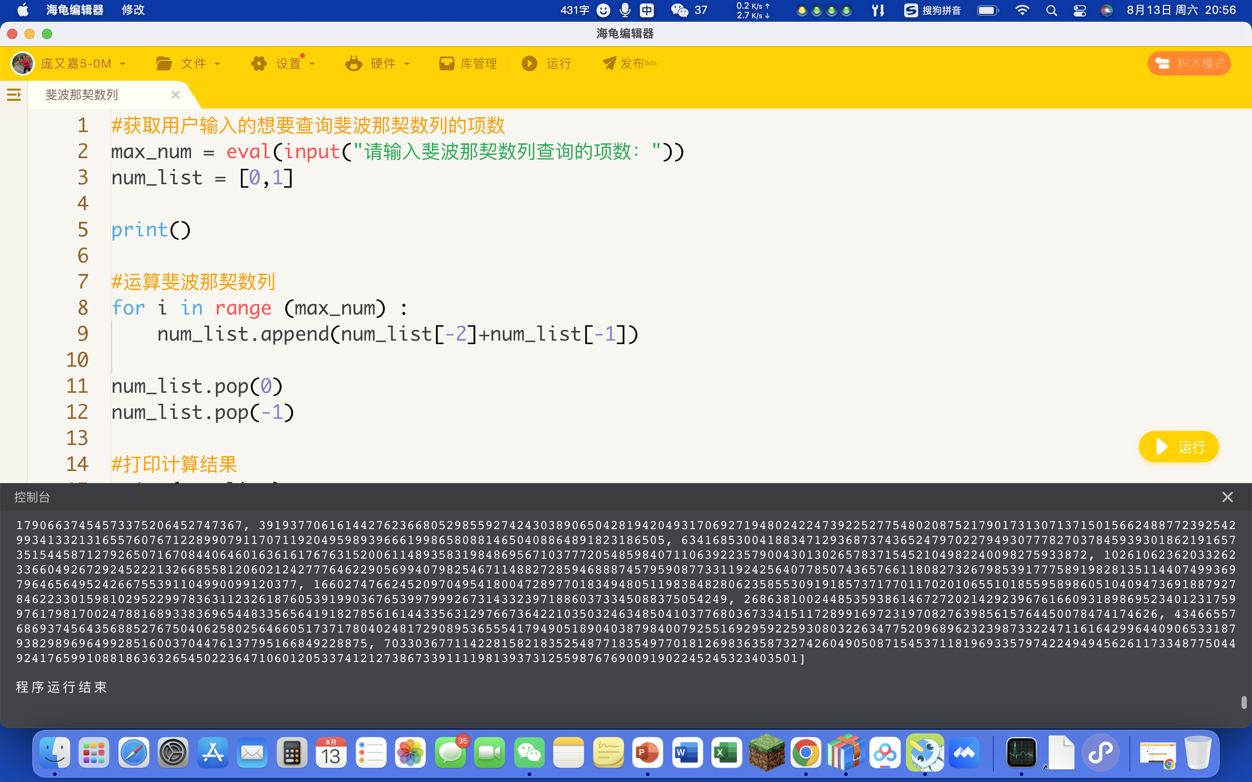Screen dimensions: 1252x782
Task: Open the Apple menu
Action: [x=23, y=10]
